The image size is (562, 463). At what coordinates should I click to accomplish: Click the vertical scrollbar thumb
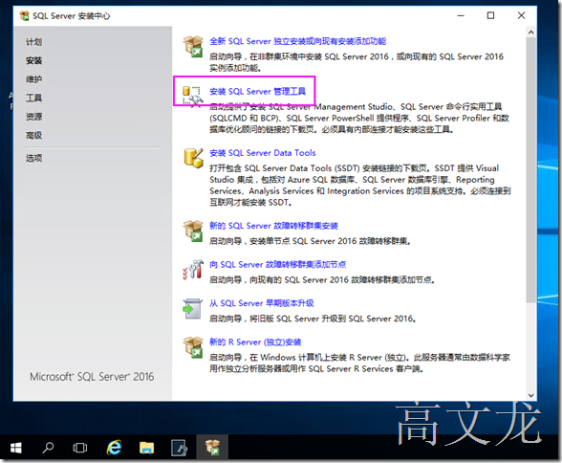click(x=530, y=170)
